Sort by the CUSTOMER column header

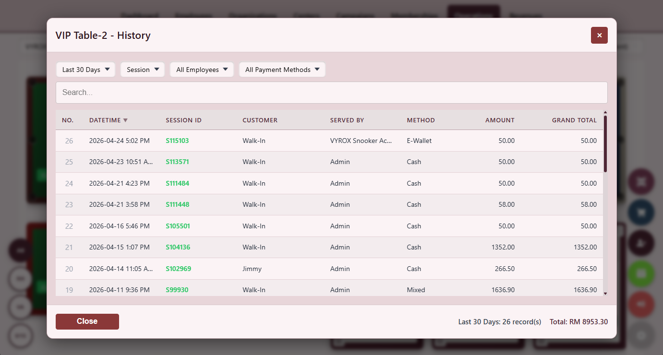point(260,120)
